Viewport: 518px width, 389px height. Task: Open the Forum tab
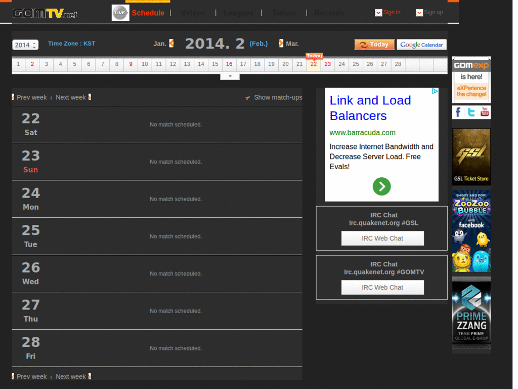pyautogui.click(x=284, y=13)
